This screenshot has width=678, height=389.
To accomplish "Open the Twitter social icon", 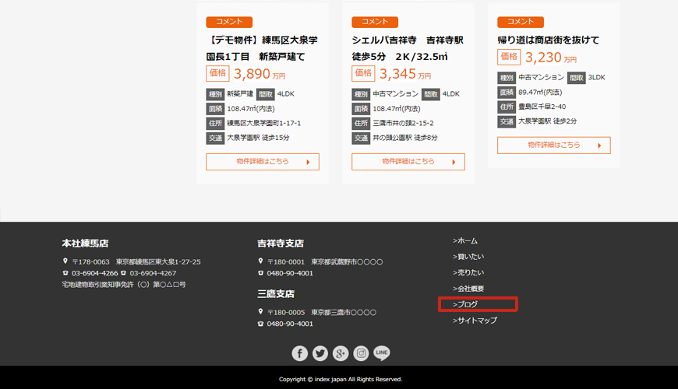I will coord(320,354).
